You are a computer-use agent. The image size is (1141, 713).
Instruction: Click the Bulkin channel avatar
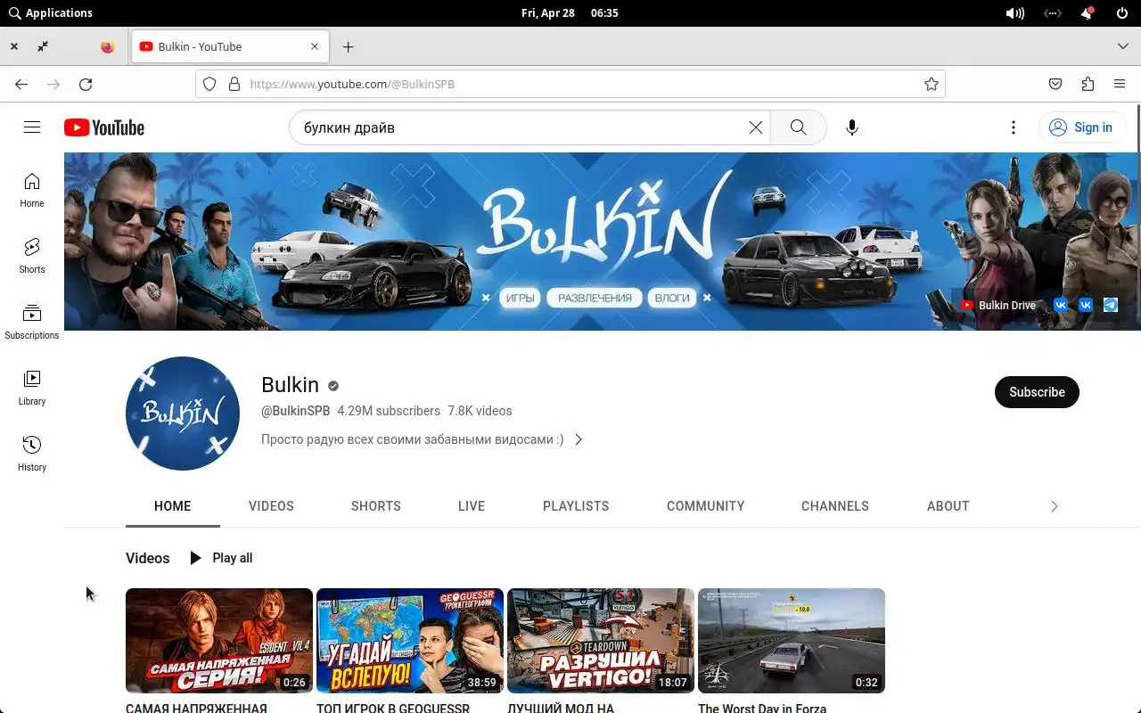[x=183, y=414]
